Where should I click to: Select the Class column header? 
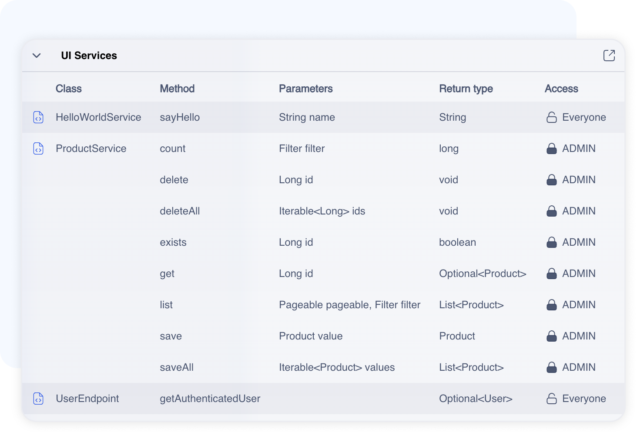(x=68, y=89)
